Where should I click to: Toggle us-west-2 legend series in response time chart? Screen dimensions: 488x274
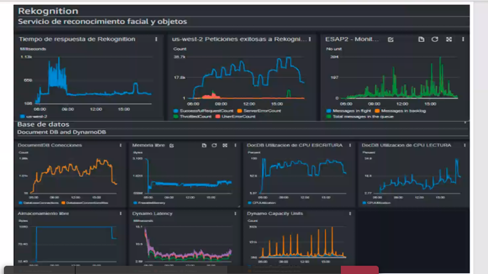33,116
